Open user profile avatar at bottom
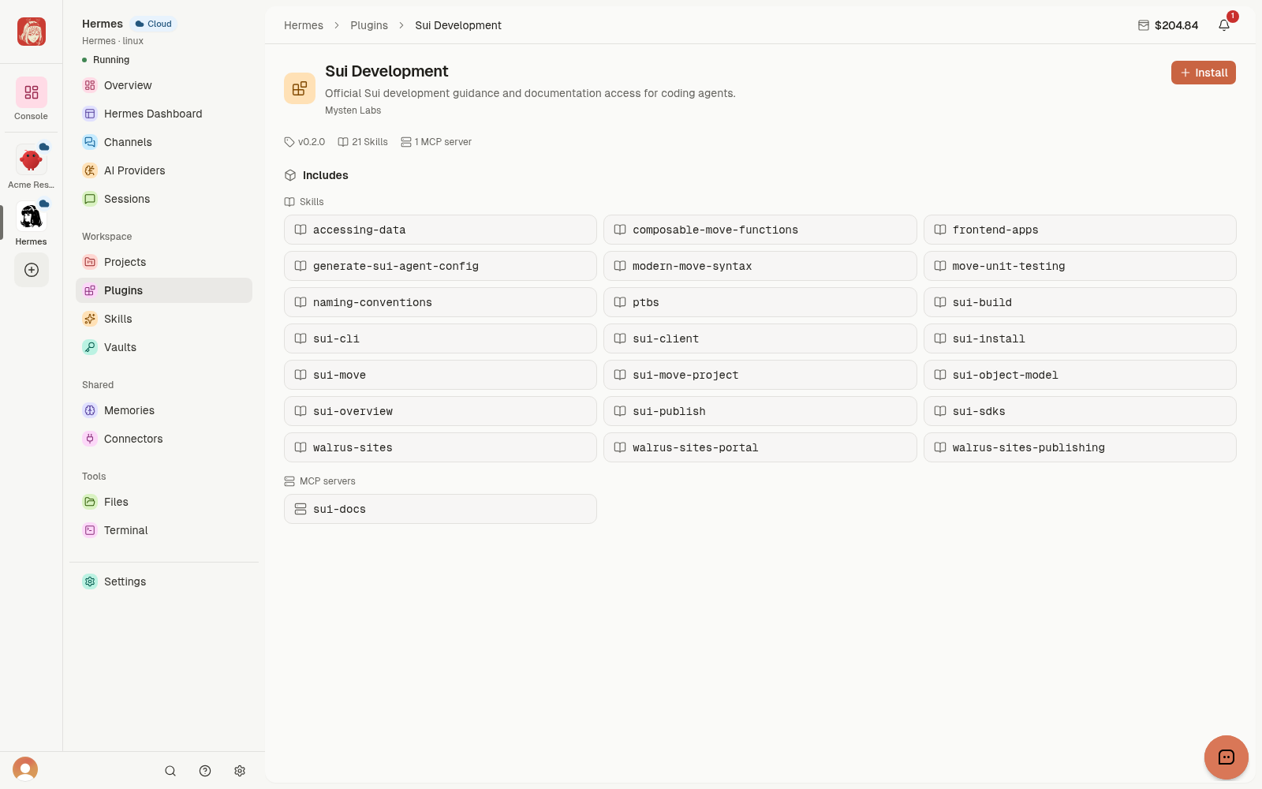The image size is (1262, 789). 25,769
